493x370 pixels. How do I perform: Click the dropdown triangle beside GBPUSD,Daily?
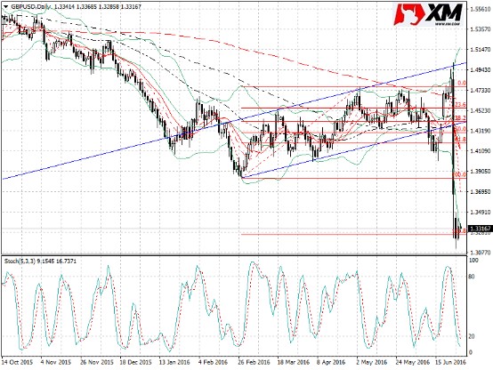coord(5,6)
